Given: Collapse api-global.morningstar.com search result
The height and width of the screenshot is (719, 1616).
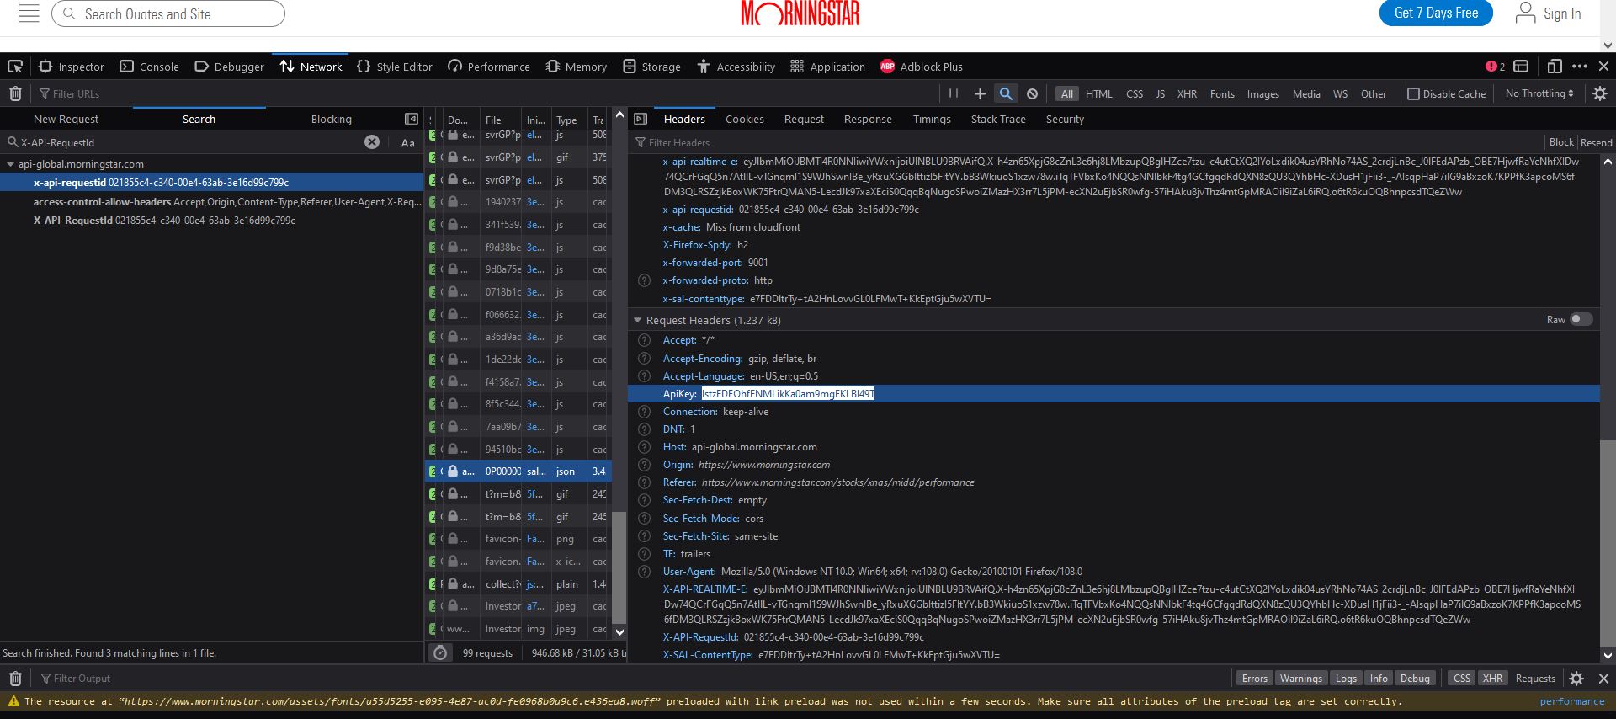Looking at the screenshot, I should pos(10,164).
